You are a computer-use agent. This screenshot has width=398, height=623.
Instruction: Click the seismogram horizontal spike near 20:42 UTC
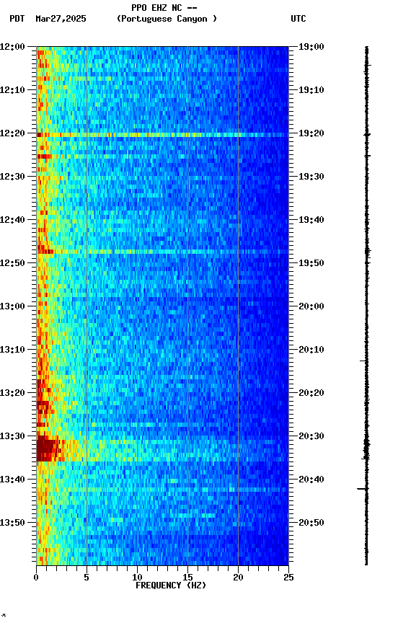(x=363, y=489)
